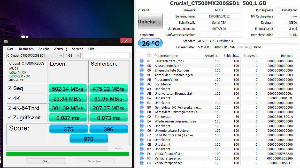The height and width of the screenshot is (168, 300).
Task: Click status orb for ID F7 row
Action: [142, 158]
